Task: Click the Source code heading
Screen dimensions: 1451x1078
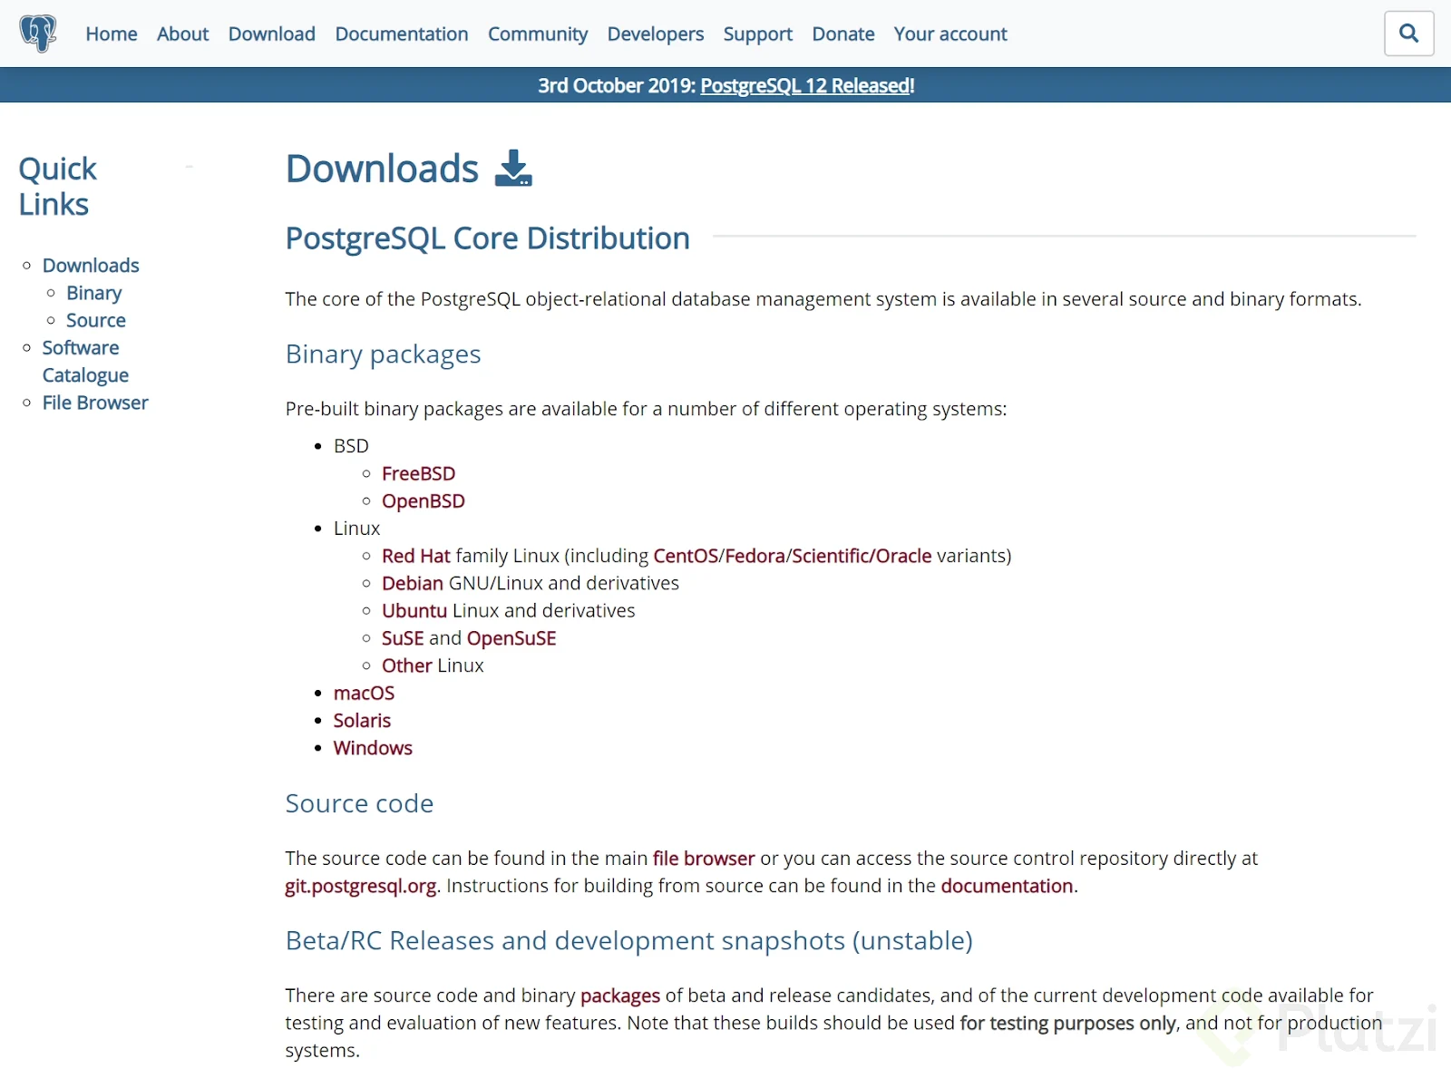Action: (x=359, y=803)
